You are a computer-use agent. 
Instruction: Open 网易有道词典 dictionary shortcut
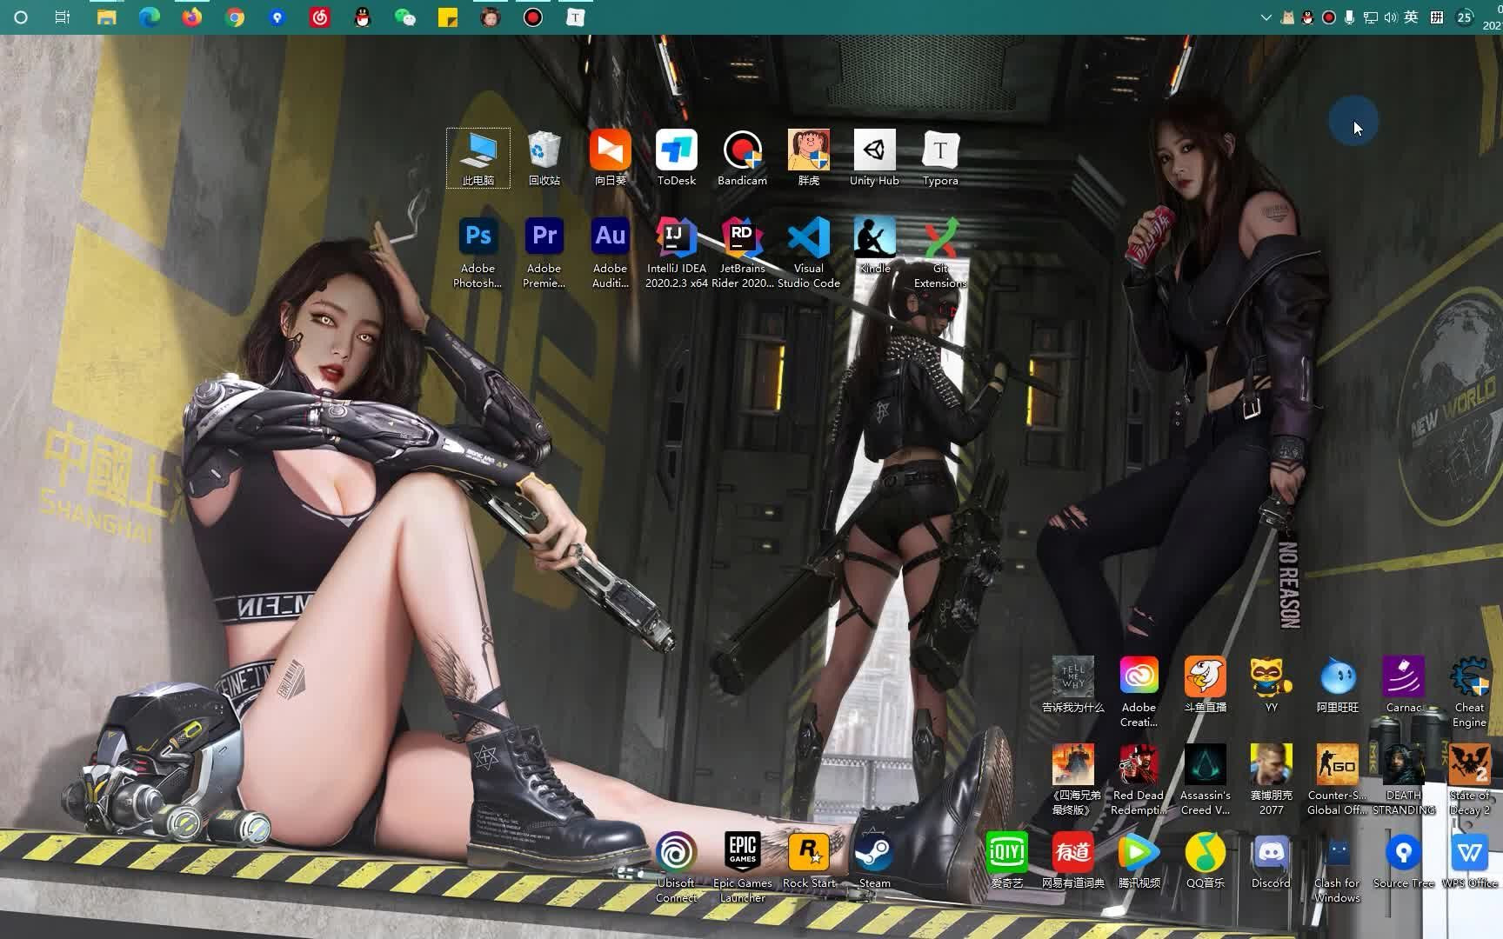[x=1073, y=861]
